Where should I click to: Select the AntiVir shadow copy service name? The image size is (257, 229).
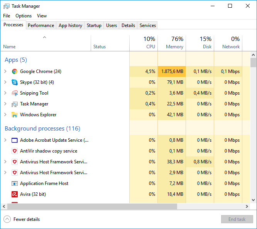click(x=49, y=151)
